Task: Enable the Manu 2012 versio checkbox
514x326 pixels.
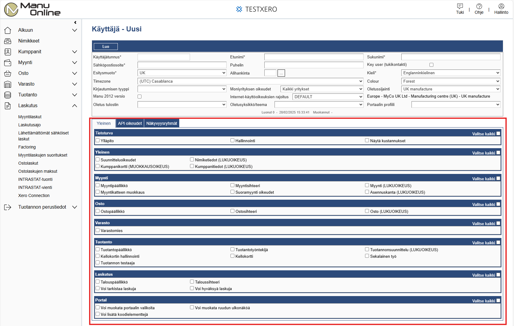Action: pyautogui.click(x=139, y=96)
